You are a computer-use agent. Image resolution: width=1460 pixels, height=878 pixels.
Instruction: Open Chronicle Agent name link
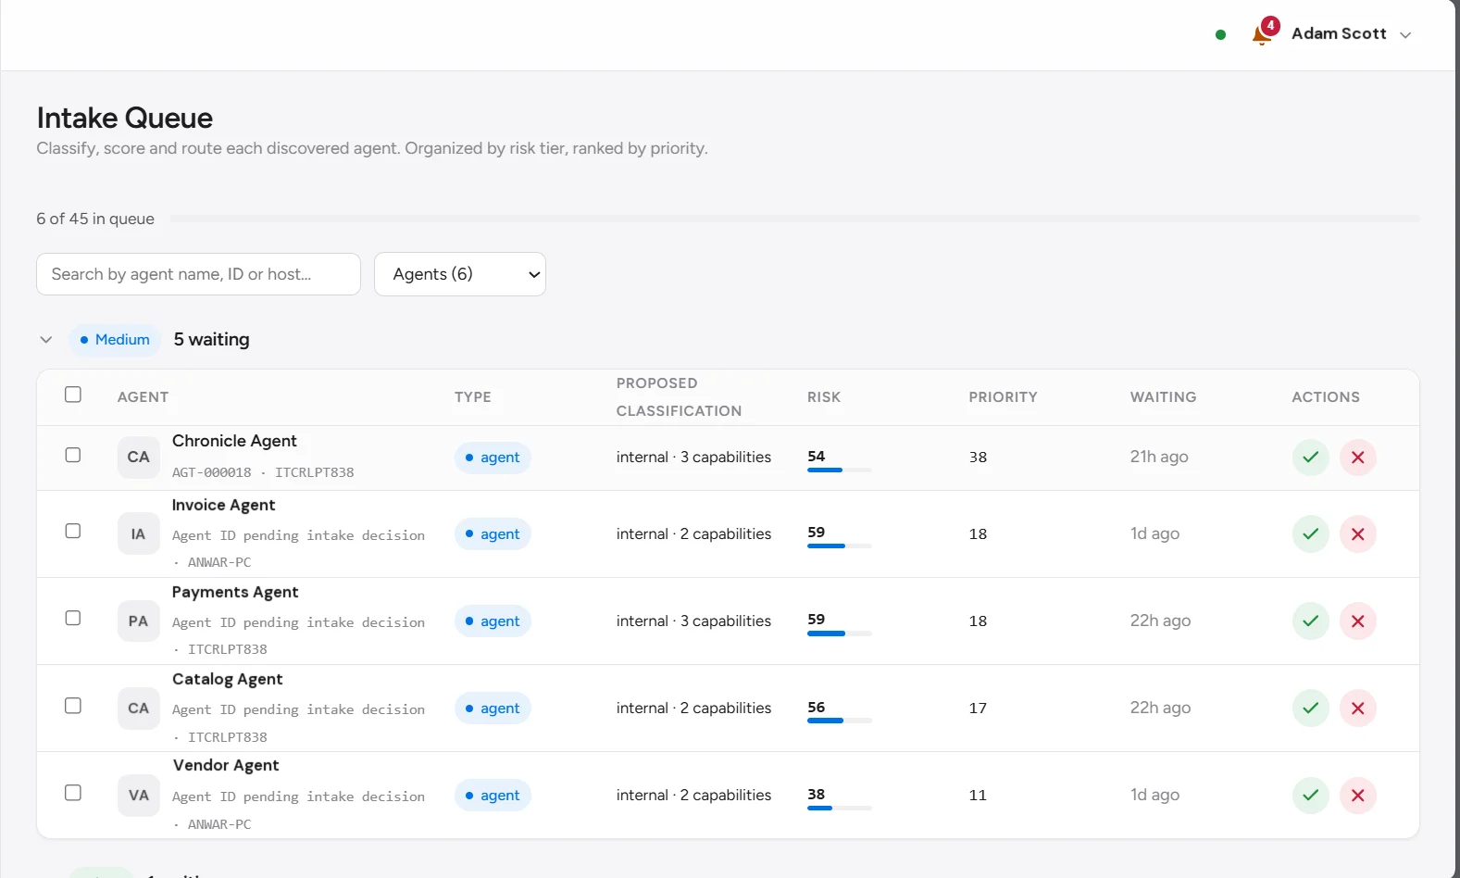click(234, 441)
